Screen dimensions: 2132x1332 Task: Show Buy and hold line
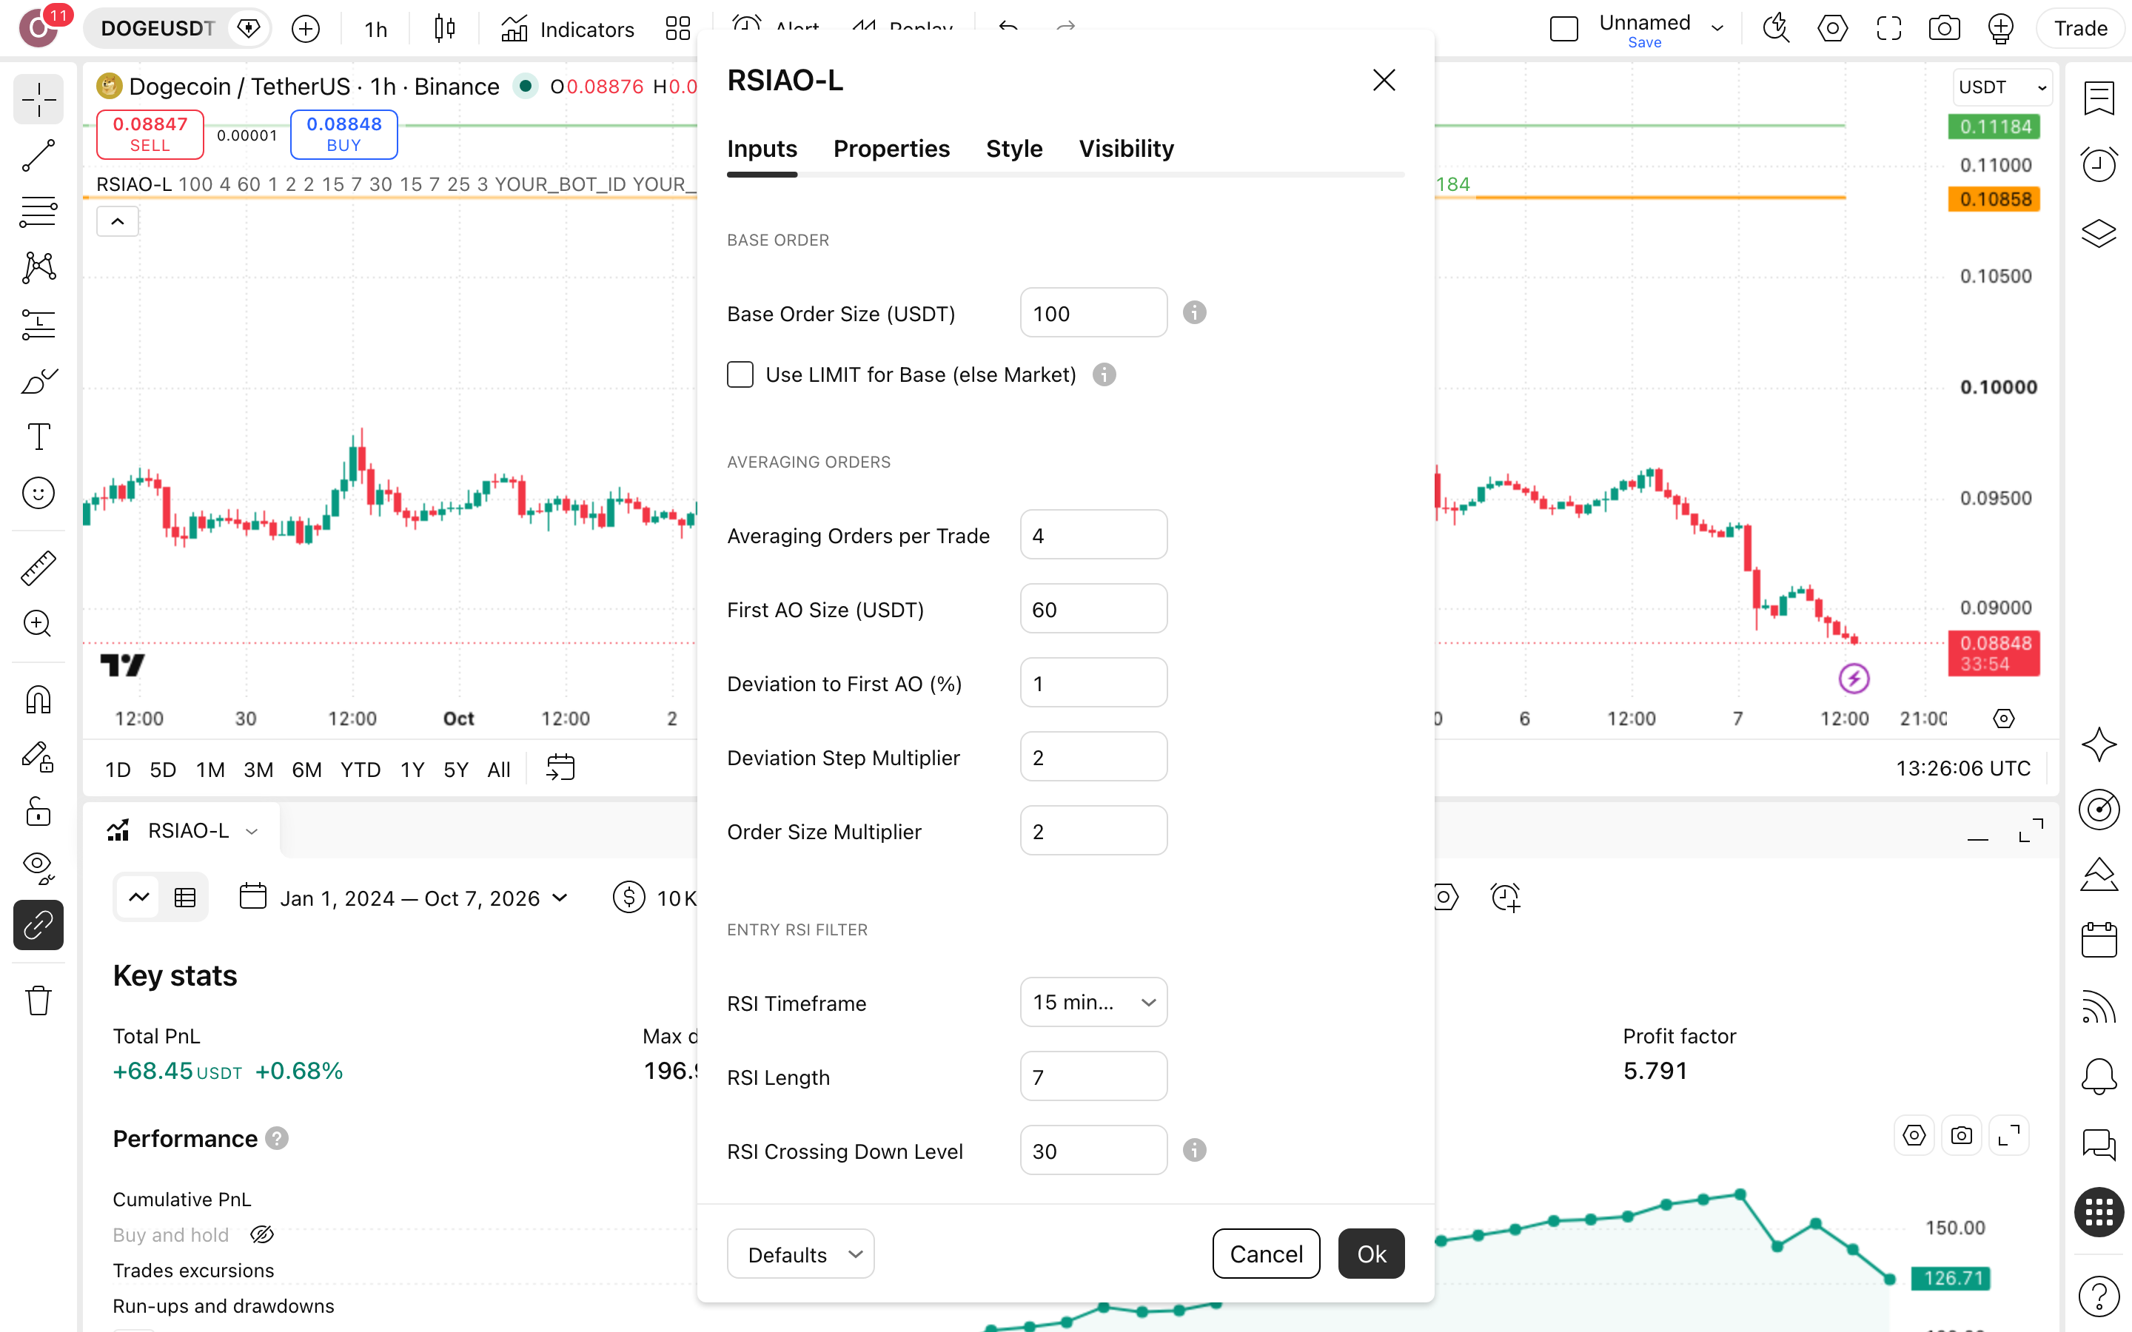click(x=261, y=1234)
